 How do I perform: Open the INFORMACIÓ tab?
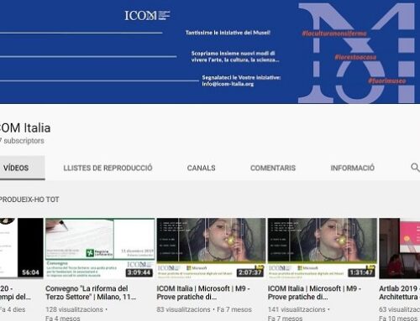353,168
